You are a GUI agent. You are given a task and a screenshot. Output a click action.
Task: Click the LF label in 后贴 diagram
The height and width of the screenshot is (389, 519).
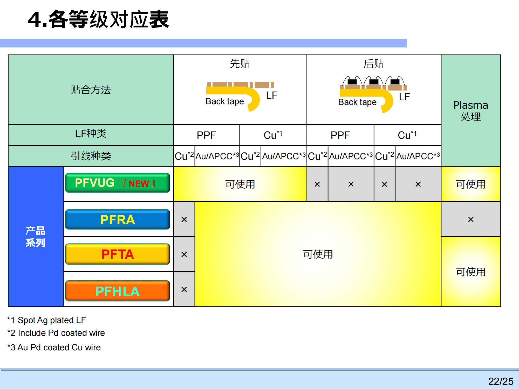pyautogui.click(x=404, y=97)
